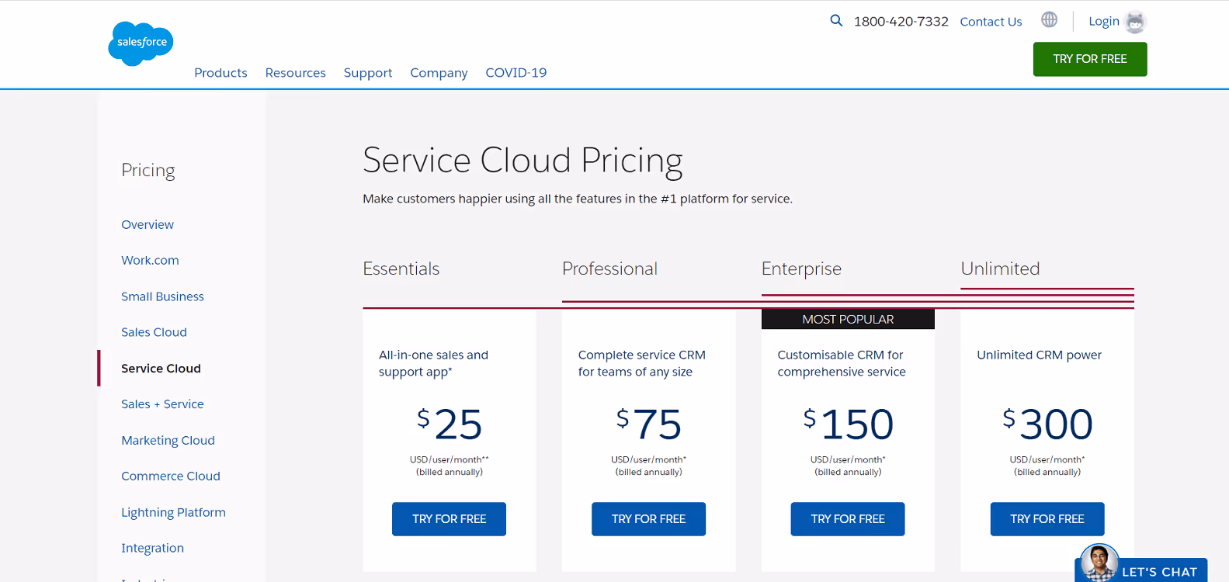Click 'Unlimited CRM power' description

pyautogui.click(x=1039, y=355)
